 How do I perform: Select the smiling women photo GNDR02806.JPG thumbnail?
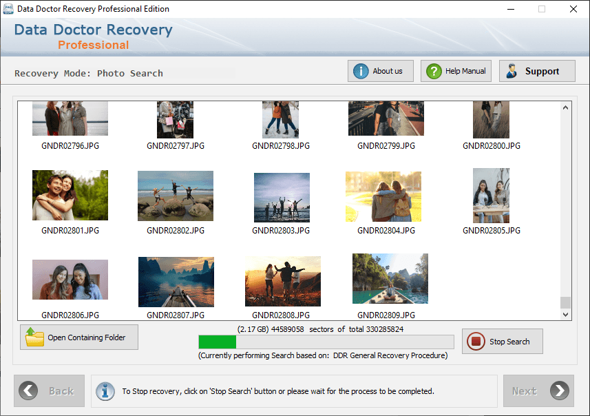pos(70,280)
